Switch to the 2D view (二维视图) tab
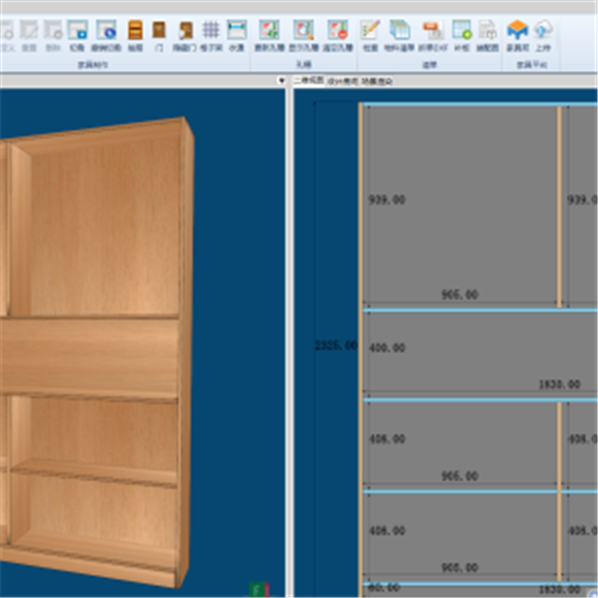This screenshot has height=598, width=598. [x=307, y=81]
